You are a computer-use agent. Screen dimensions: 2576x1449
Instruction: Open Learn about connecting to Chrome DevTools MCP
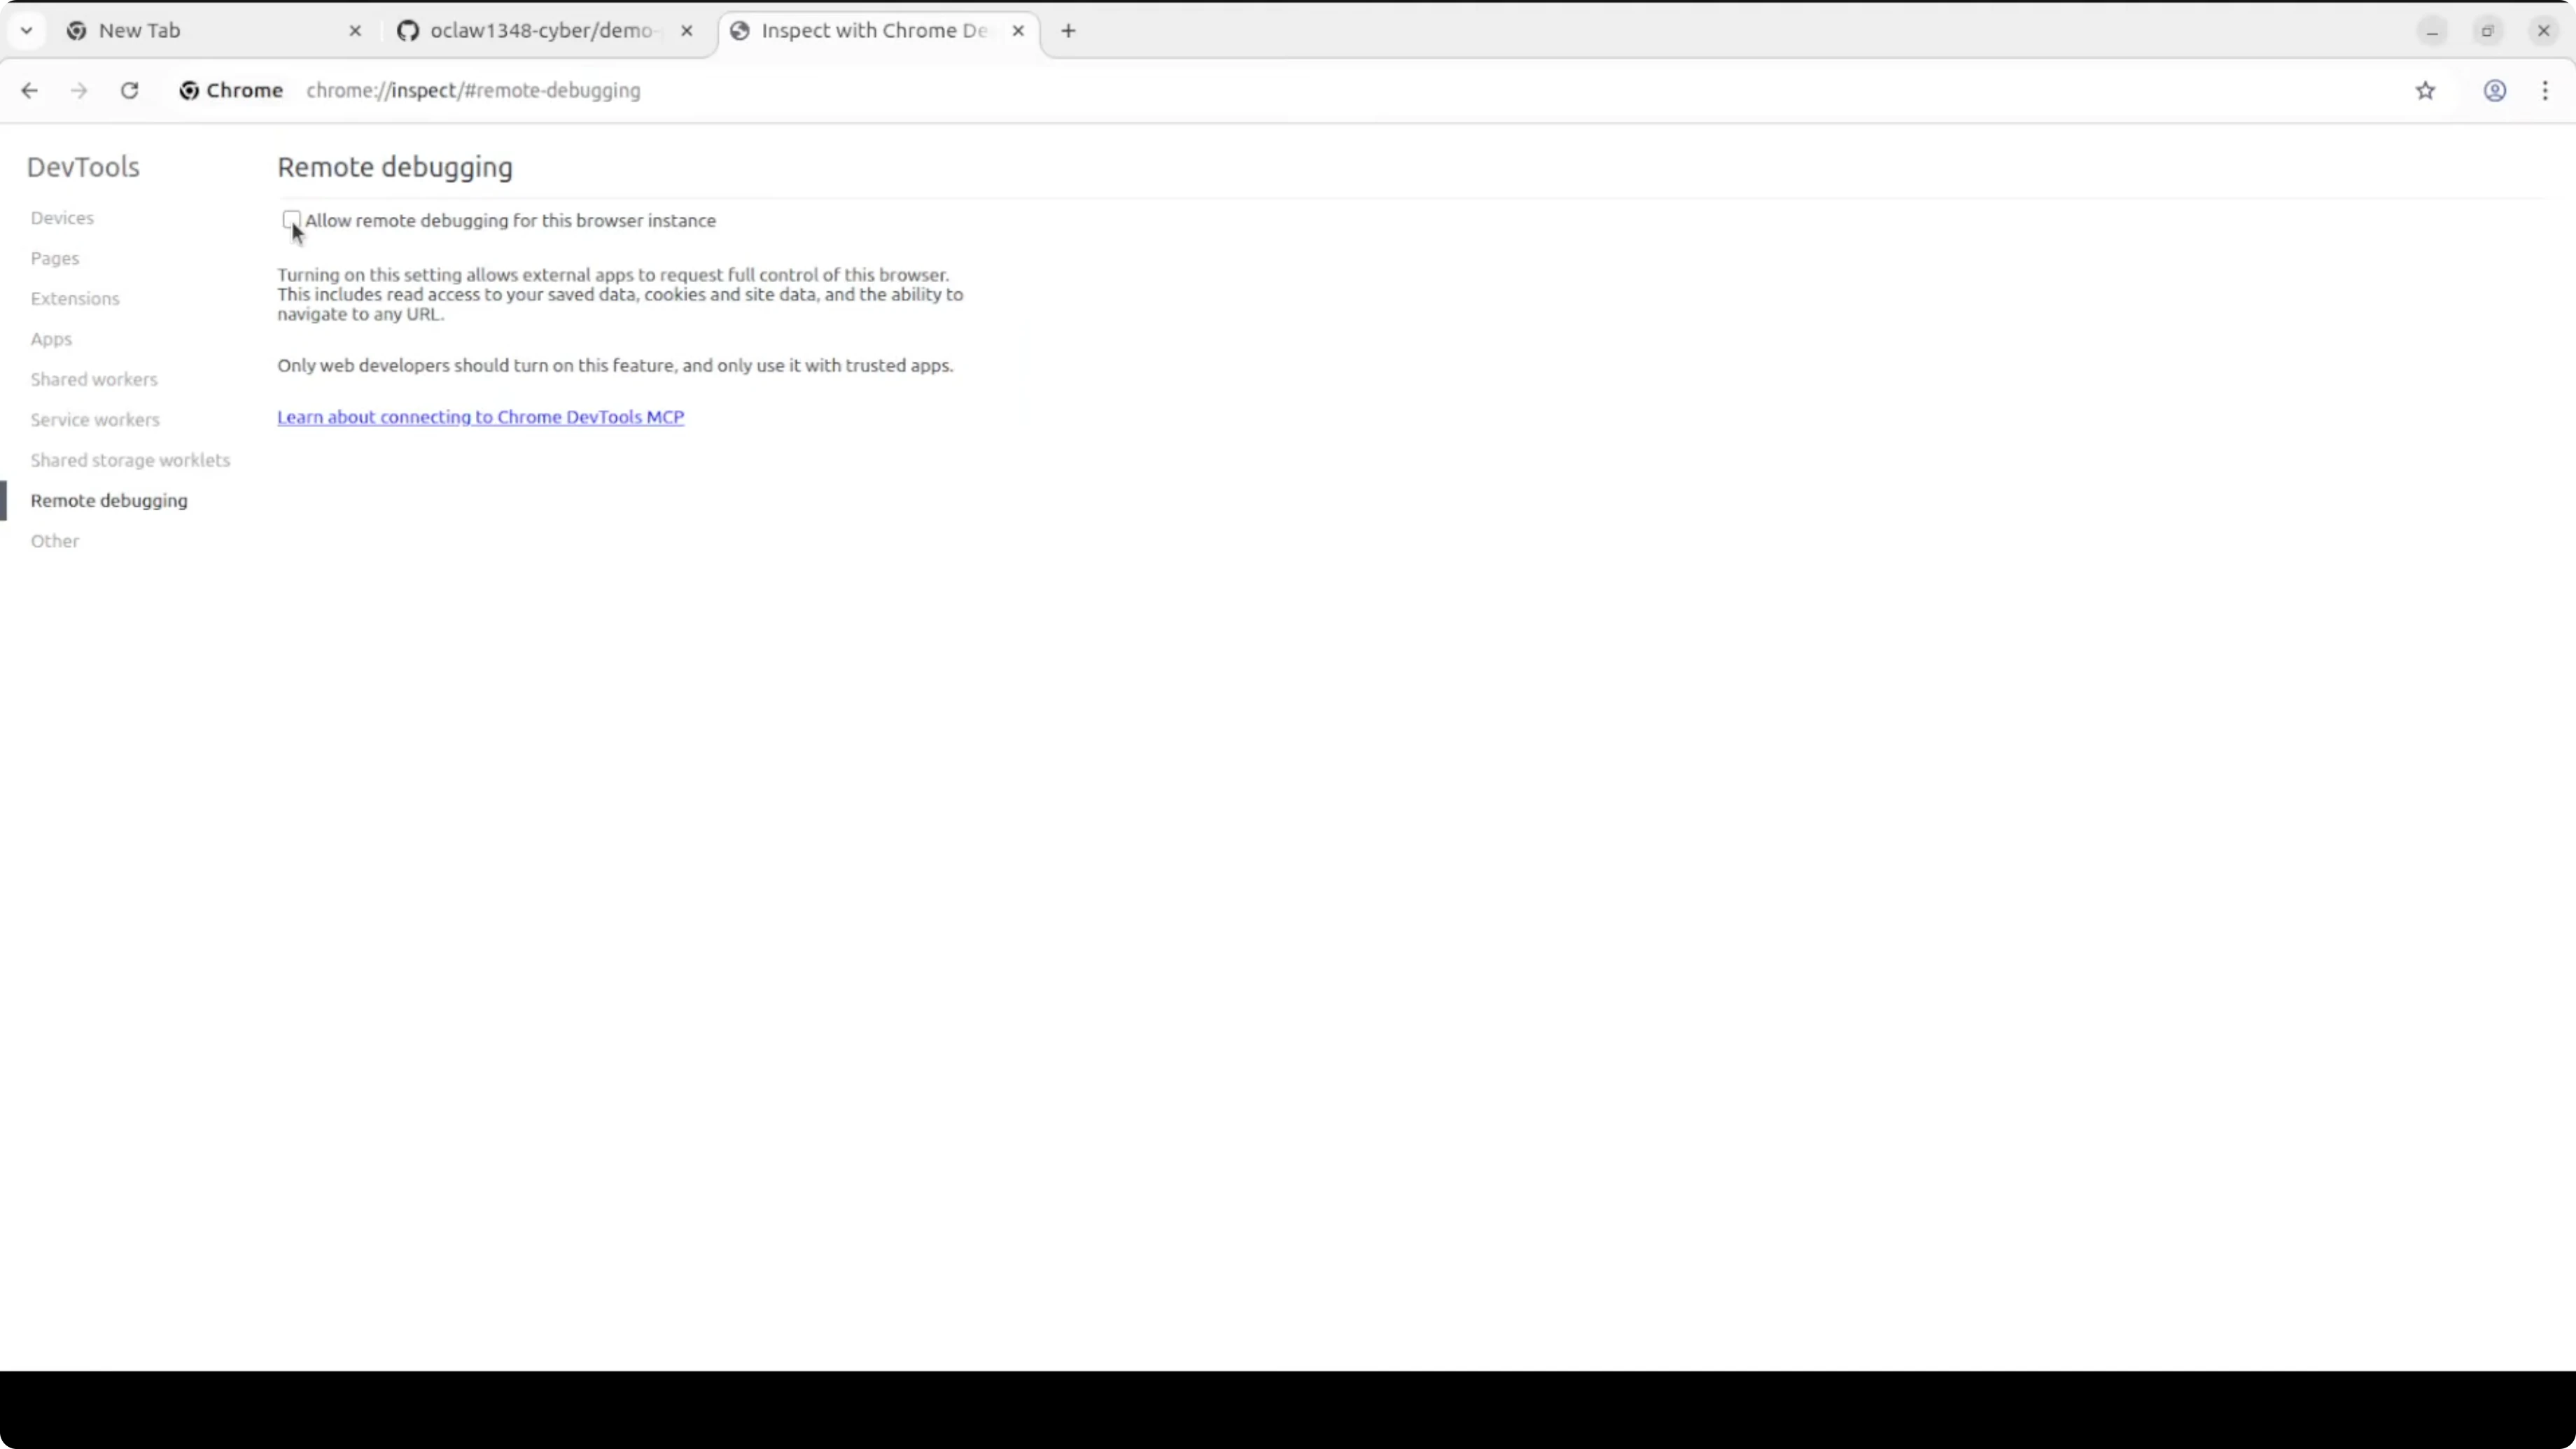pyautogui.click(x=480, y=417)
